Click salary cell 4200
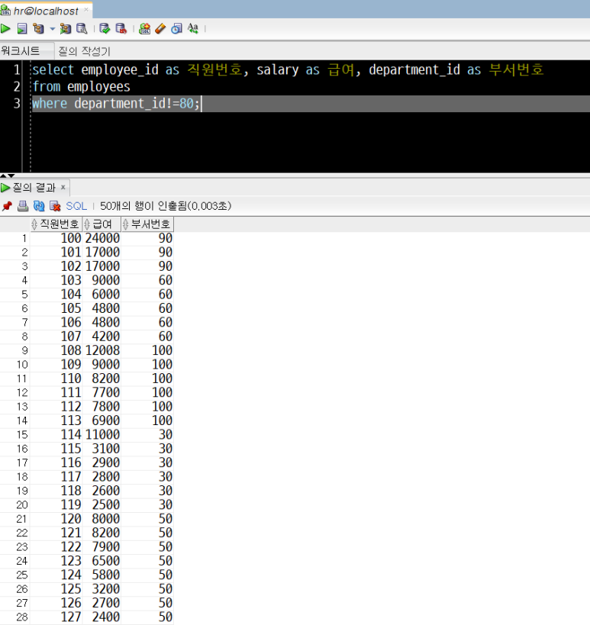The width and height of the screenshot is (590, 625). tap(102, 337)
